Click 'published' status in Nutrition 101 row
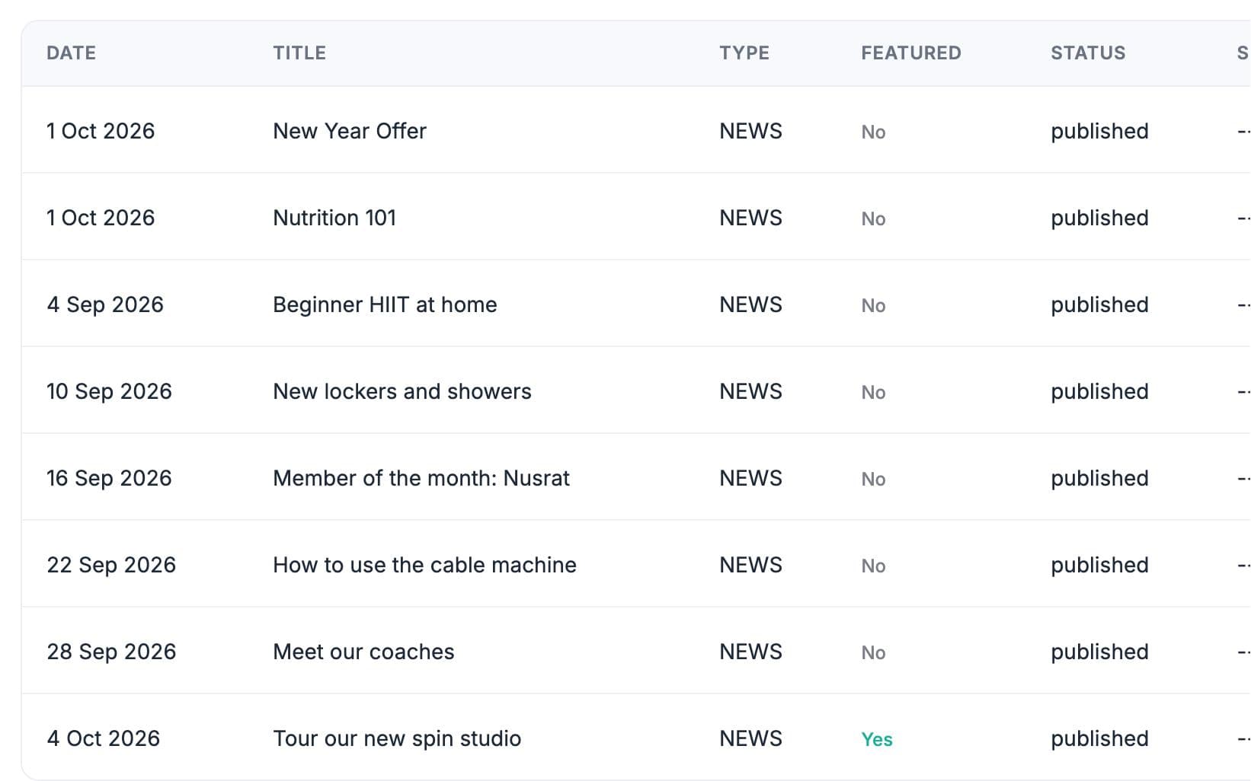1251x781 pixels. pyautogui.click(x=1099, y=218)
